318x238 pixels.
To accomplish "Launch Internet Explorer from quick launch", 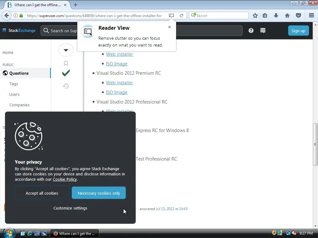I will pos(30,233).
